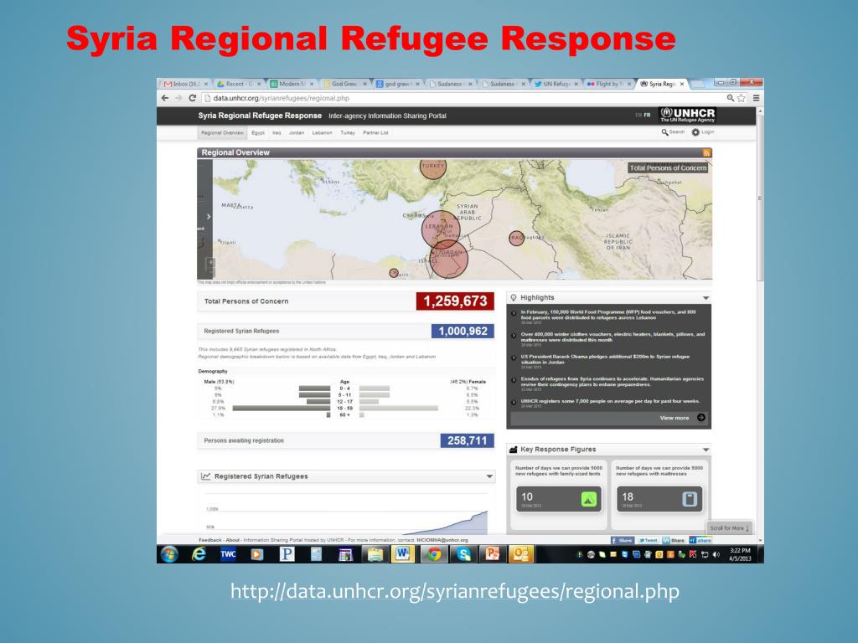This screenshot has width=858, height=643.
Task: Click the orange RSS feed icon
Action: pyautogui.click(x=706, y=153)
